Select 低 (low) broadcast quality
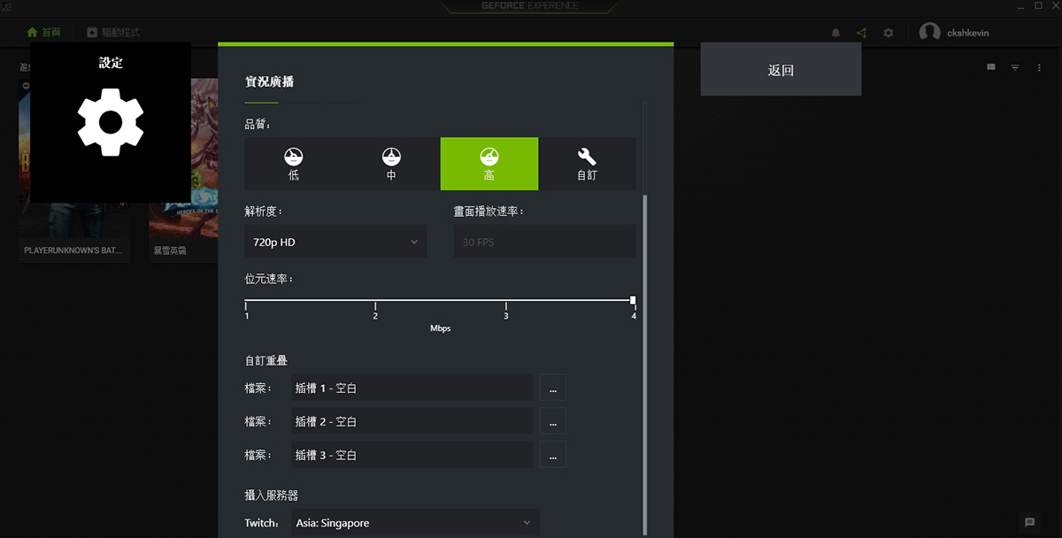This screenshot has height=538, width=1062. 294,164
